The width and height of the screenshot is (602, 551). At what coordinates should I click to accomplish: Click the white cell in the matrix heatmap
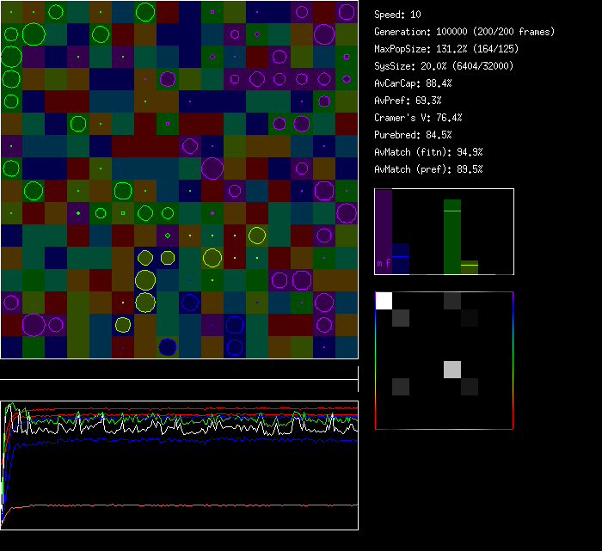(x=384, y=300)
